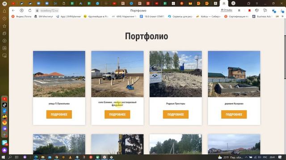Switch to the mail envelope tab
The height and width of the screenshot is (160, 286).
pyautogui.click(x=190, y=3)
